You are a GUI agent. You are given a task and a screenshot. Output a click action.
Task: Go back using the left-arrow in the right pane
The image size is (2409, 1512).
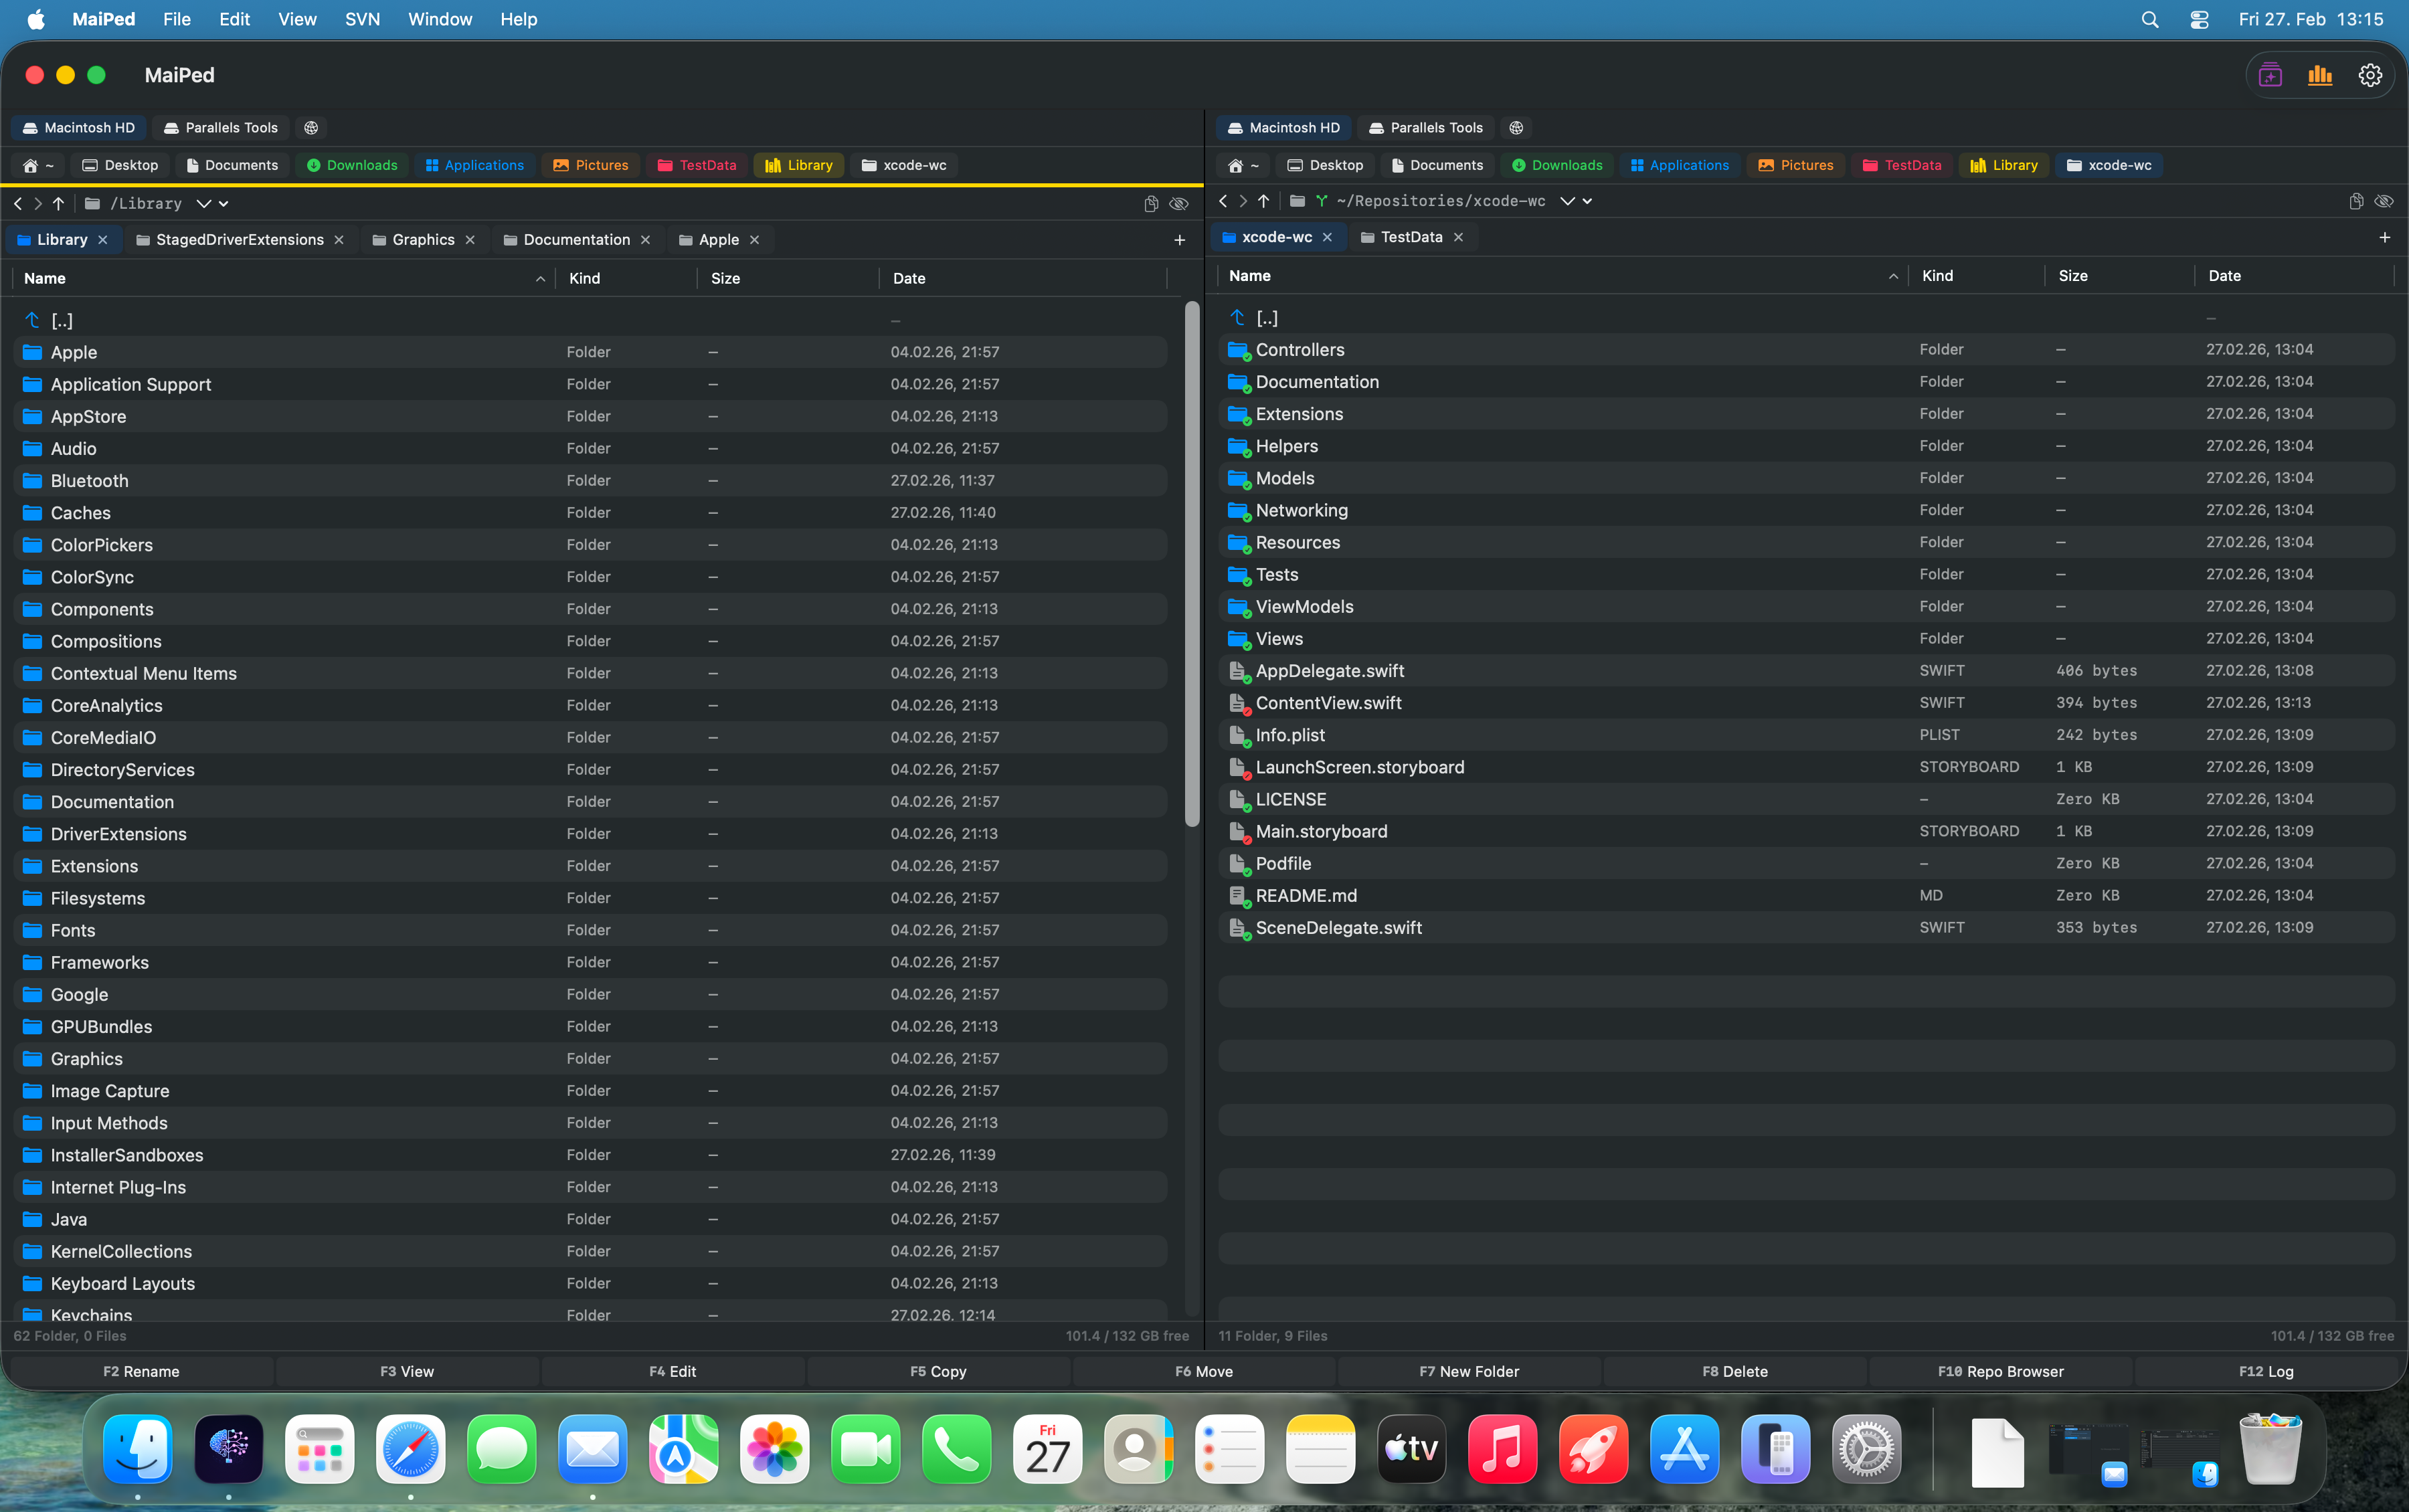(1224, 201)
